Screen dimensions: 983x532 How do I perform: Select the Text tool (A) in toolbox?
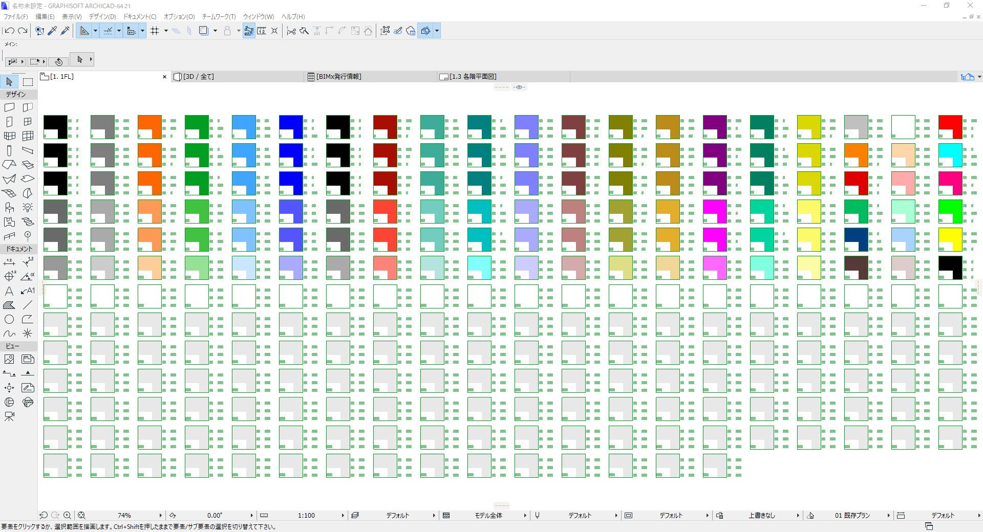point(9,291)
